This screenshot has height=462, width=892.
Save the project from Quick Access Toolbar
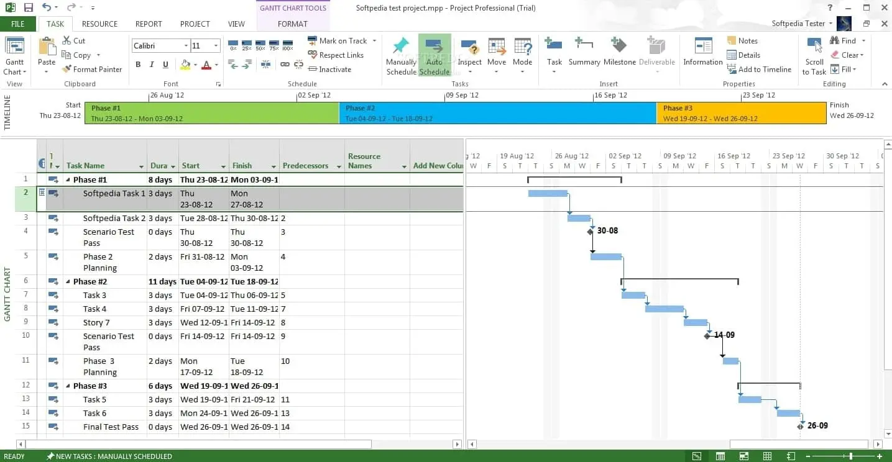pyautogui.click(x=29, y=8)
